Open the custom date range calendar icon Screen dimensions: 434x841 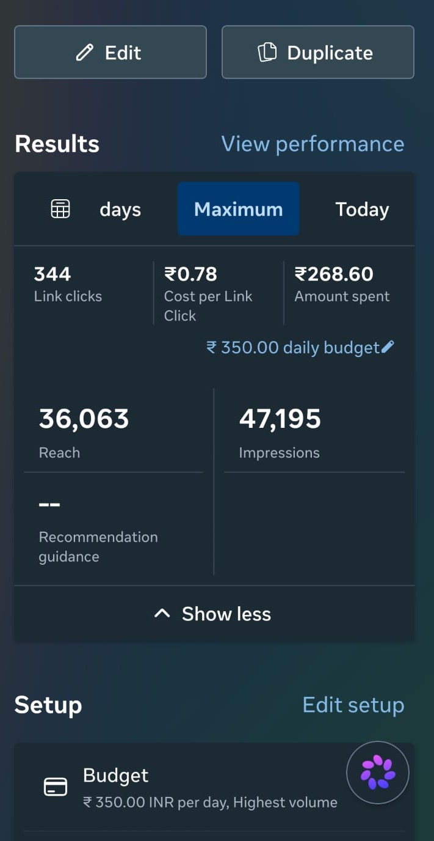coord(60,209)
